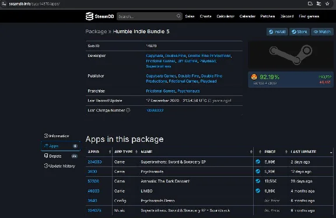Click the '2 days ago' update cell
336x218 pixels.
pyautogui.click(x=300, y=162)
